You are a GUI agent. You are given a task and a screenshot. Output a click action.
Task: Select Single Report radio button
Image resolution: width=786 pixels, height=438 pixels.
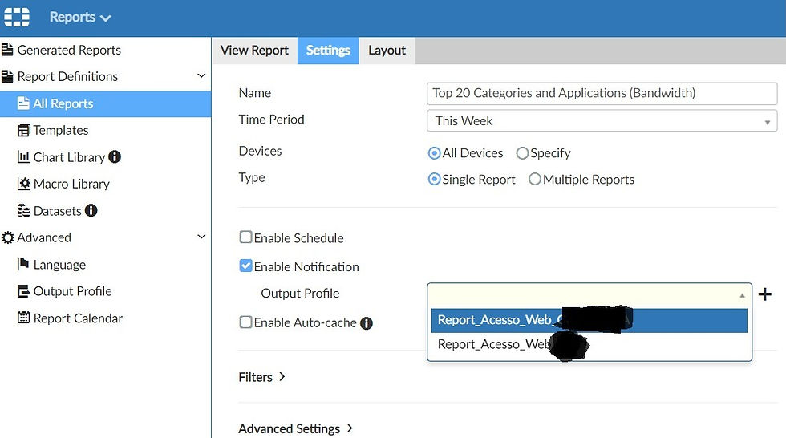(434, 180)
